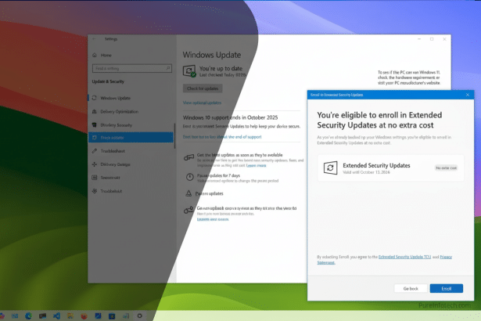This screenshot has height=321, width=481.
Task: Click the wrench icon beside Troubleshoot
Action: pos(94,151)
